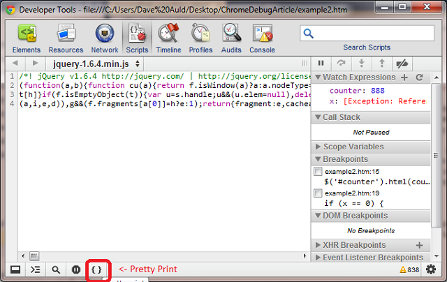Screen dimensions: 447x282
Task: Open the Elements panel
Action: click(27, 38)
